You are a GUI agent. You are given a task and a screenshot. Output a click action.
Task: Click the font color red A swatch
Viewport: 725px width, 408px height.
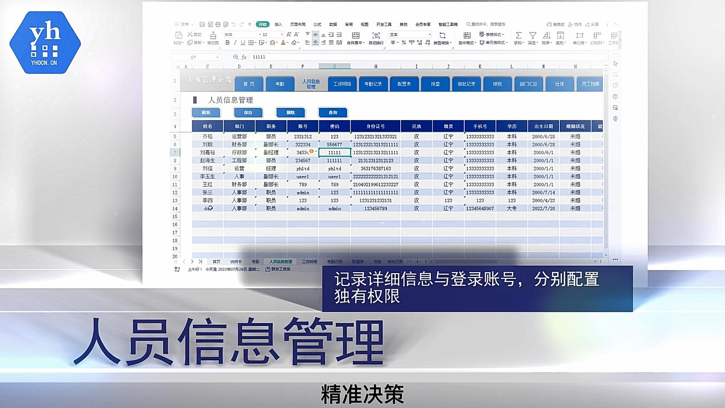283,43
